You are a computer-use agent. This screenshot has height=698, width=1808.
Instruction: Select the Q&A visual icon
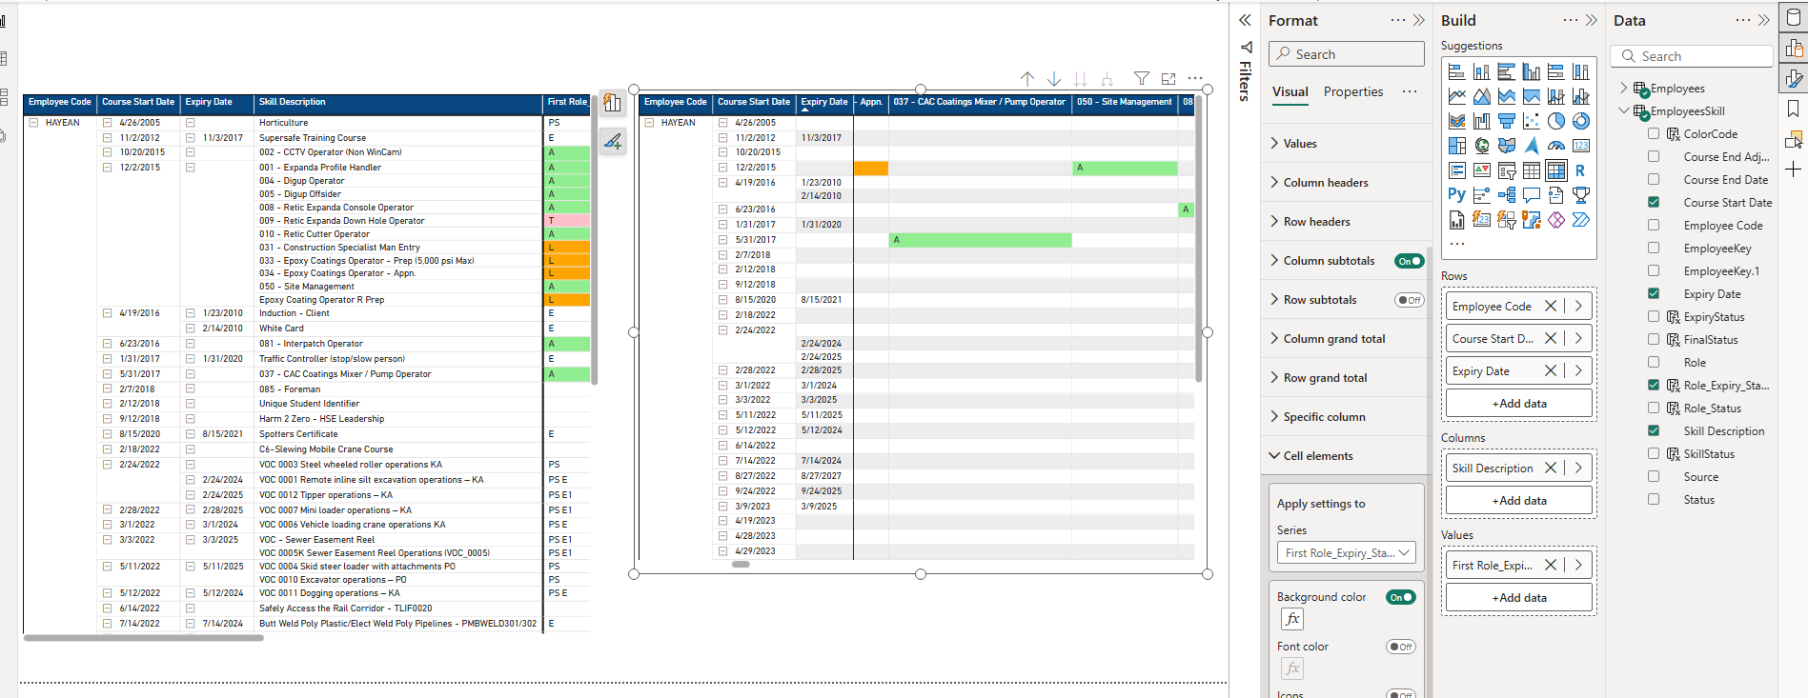click(x=1532, y=195)
